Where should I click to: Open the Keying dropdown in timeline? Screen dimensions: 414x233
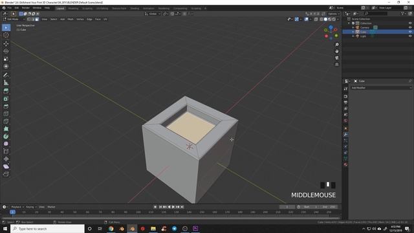click(x=31, y=207)
